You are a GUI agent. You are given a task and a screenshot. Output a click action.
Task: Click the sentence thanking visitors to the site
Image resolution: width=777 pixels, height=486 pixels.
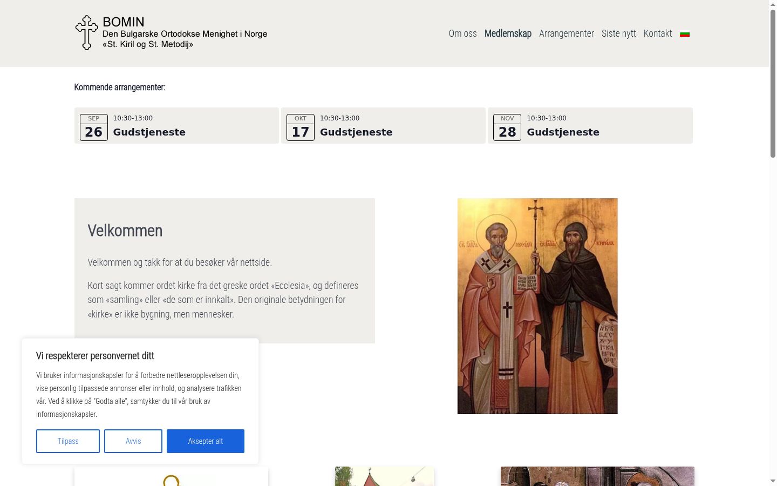click(180, 262)
